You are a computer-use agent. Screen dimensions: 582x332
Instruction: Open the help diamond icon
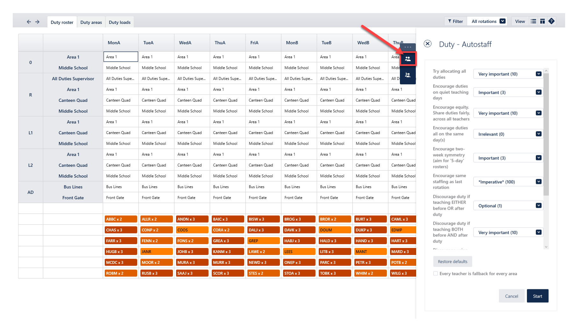[x=552, y=21]
